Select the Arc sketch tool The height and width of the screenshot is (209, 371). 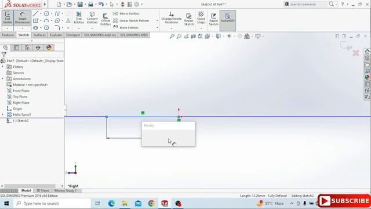[46, 21]
